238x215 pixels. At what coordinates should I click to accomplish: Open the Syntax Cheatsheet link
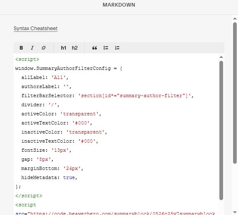coord(36,29)
